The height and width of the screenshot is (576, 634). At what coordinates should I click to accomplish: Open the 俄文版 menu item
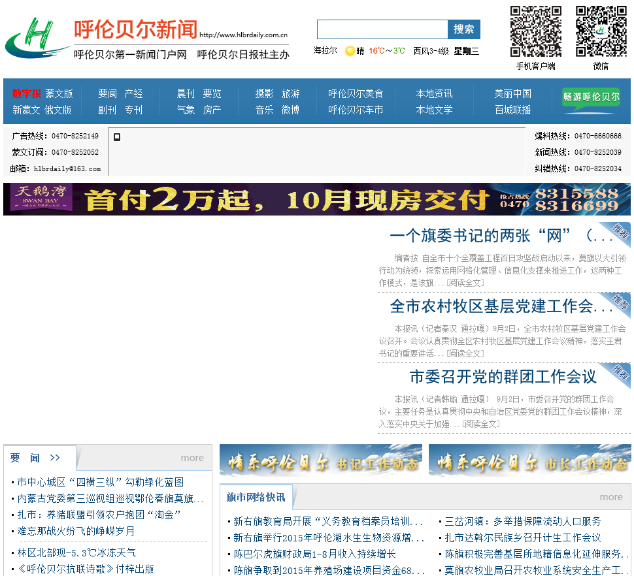tap(58, 110)
